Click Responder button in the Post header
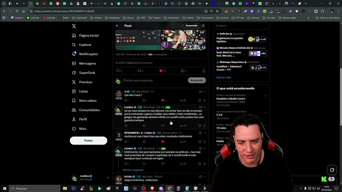342x192 pixels. click(x=192, y=26)
